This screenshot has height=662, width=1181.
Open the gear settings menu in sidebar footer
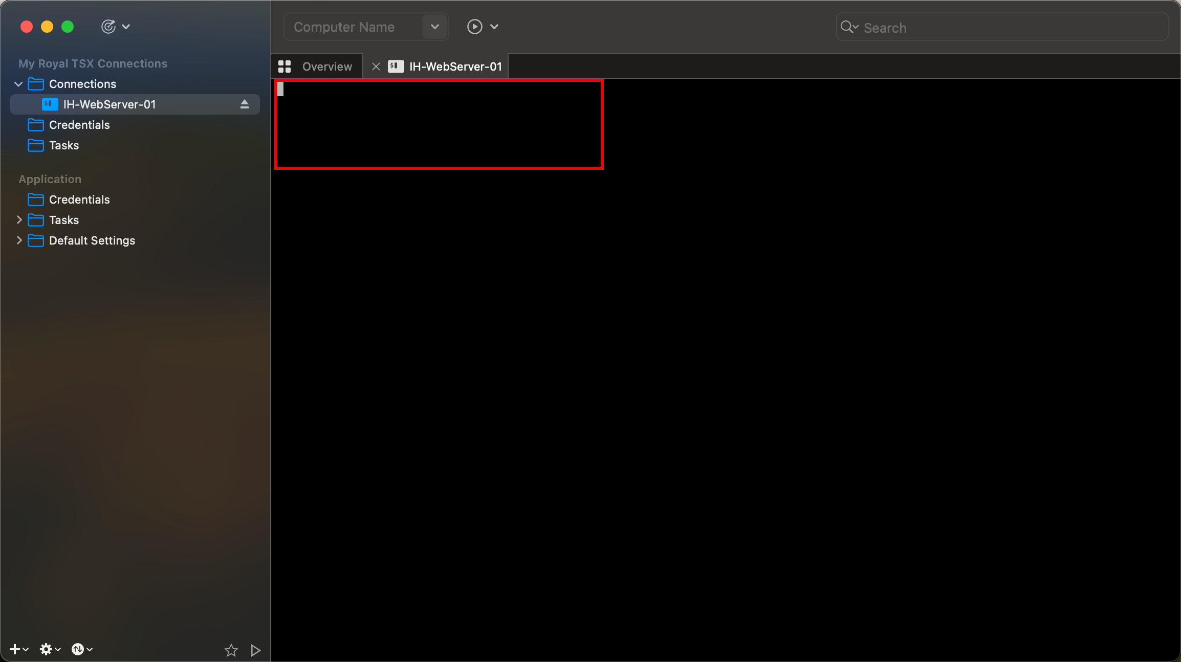(x=46, y=649)
